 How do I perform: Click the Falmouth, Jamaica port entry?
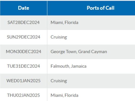point(69,66)
